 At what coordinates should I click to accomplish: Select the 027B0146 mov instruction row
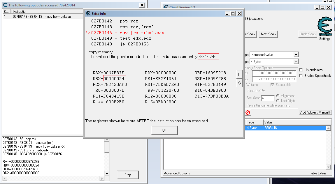(x=41, y=17)
